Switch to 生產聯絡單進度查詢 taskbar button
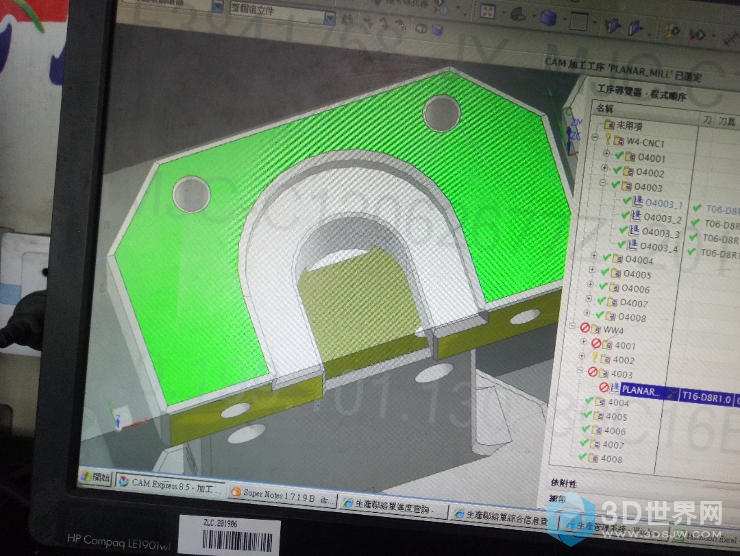This screenshot has width=740, height=556. click(x=393, y=507)
